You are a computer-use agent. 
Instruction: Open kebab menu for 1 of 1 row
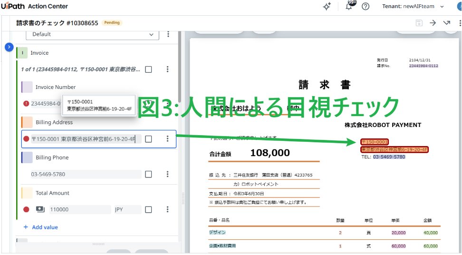pos(167,69)
